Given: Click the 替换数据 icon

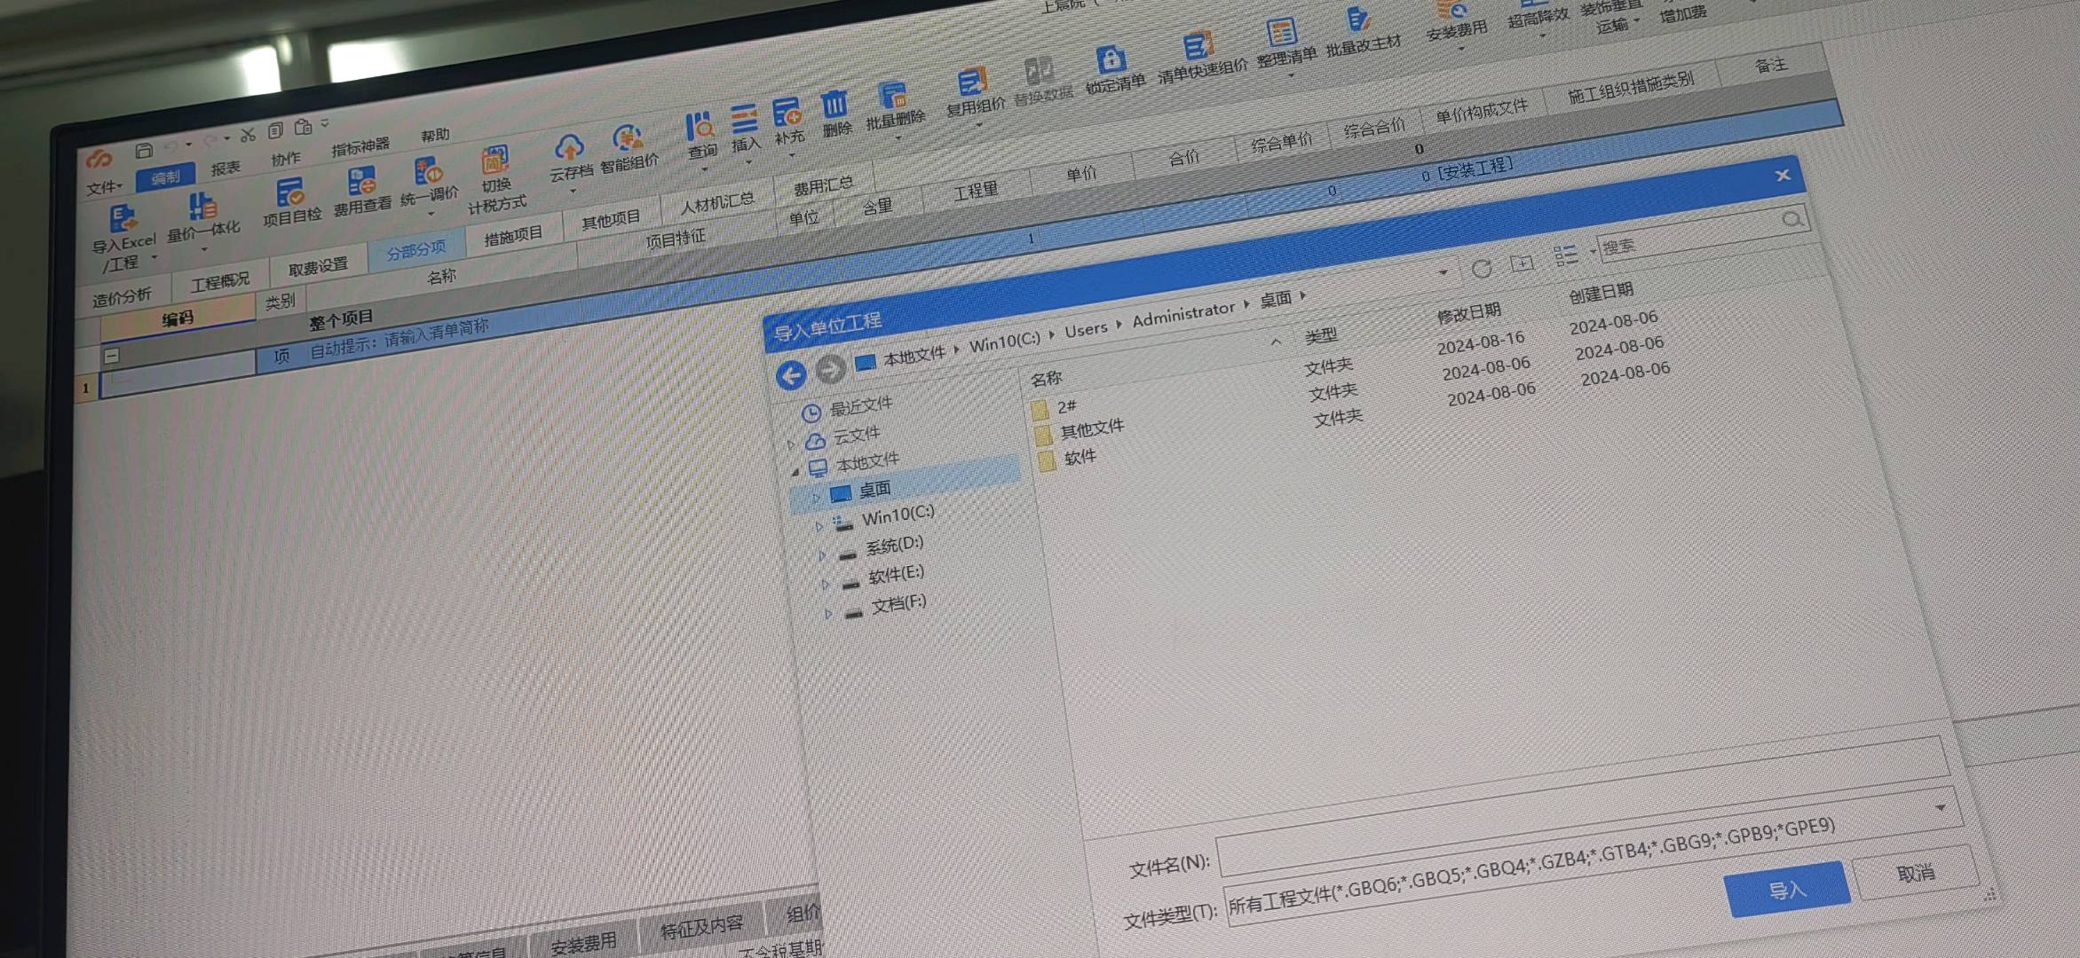Looking at the screenshot, I should click(1038, 71).
